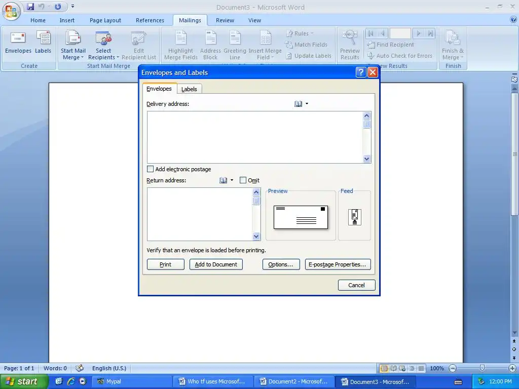Viewport: 519px width, 389px height.
Task: Click Auto Check for Errors
Action: [399, 56]
